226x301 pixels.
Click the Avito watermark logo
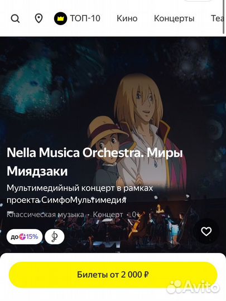click(x=193, y=287)
